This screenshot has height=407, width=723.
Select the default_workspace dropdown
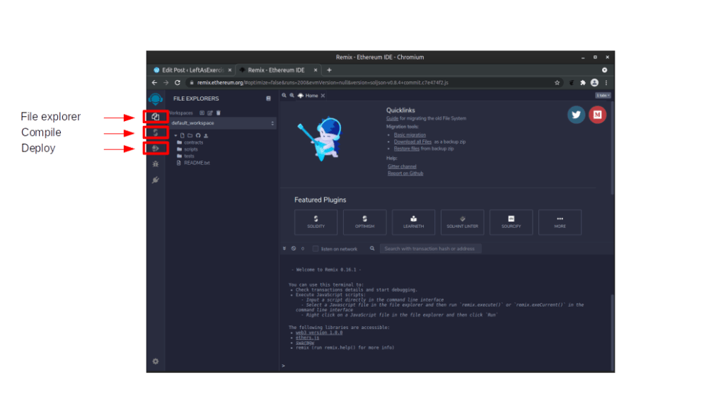[x=221, y=123]
